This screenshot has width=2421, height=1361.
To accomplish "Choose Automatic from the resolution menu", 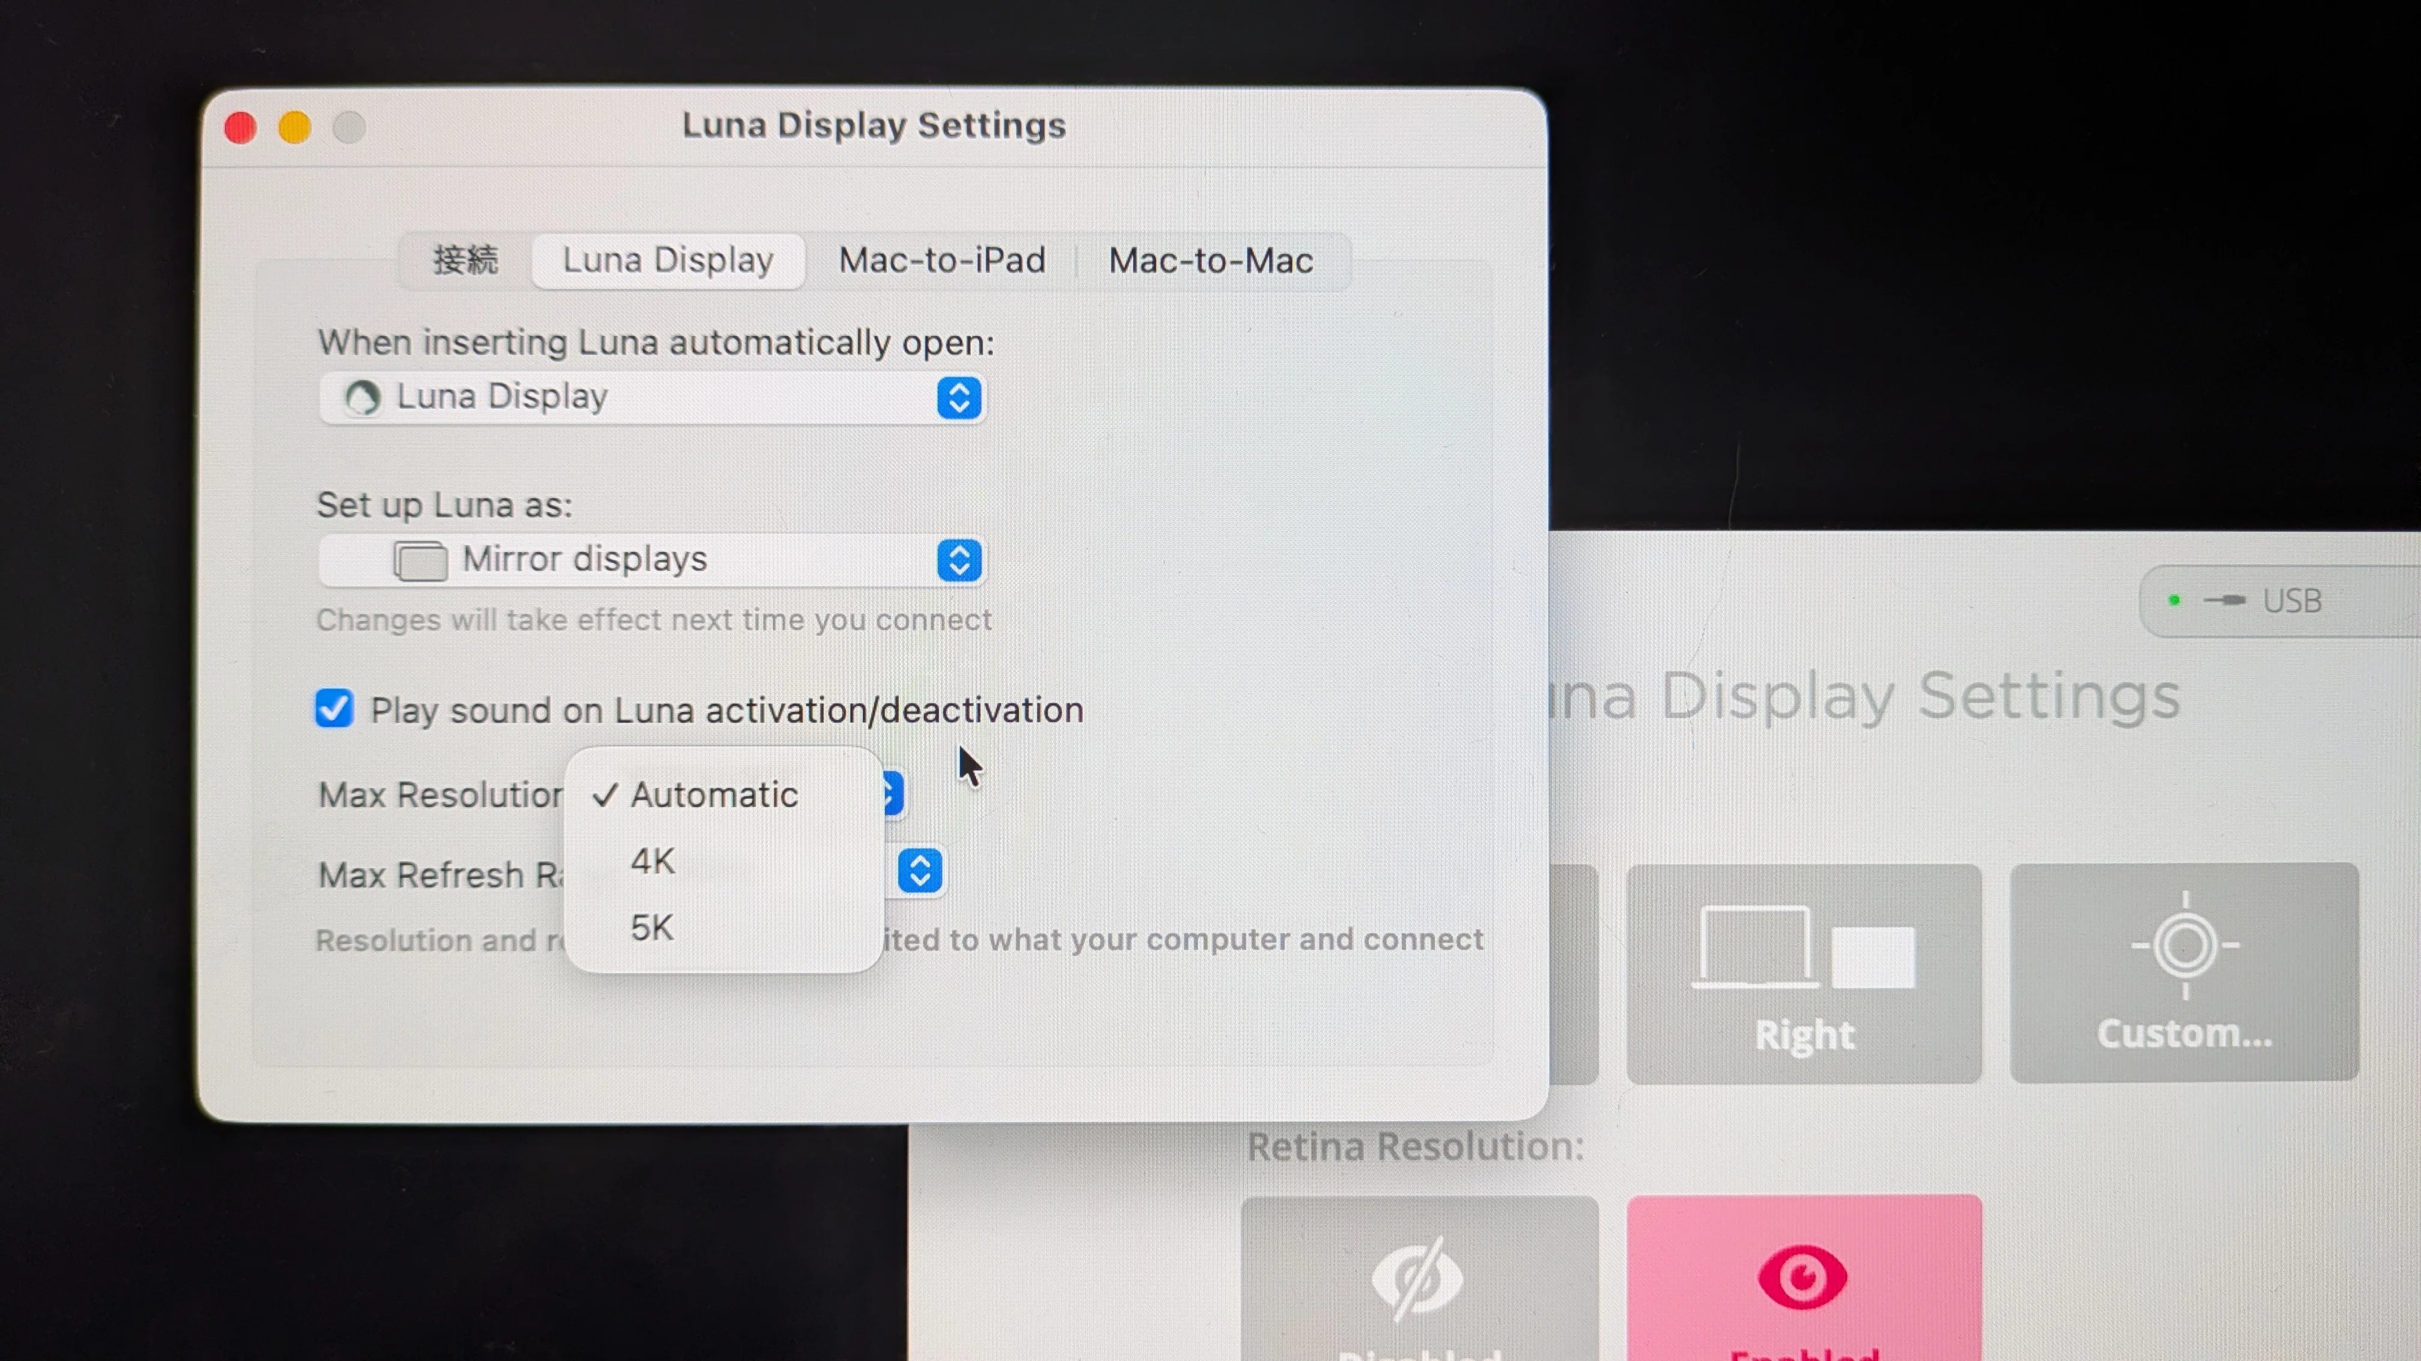I will (x=723, y=795).
